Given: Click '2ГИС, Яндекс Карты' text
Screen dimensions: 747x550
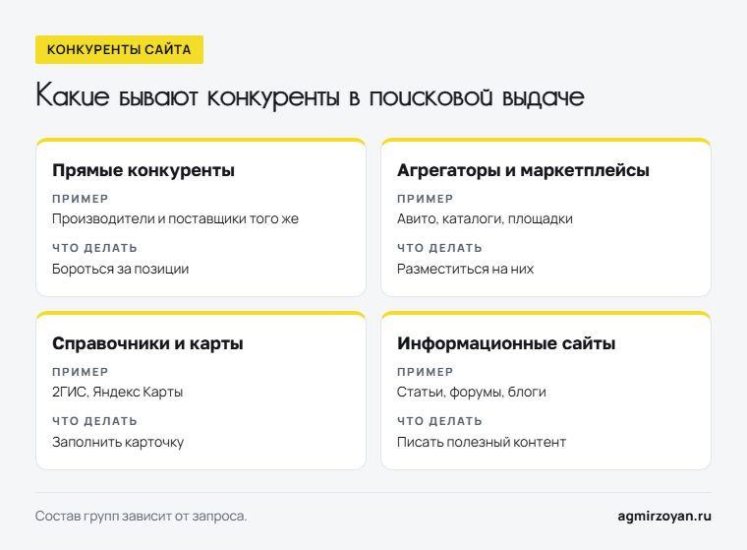Looking at the screenshot, I should tap(118, 393).
